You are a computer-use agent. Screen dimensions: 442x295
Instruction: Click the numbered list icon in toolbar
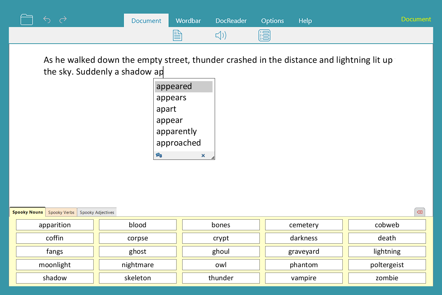click(264, 36)
